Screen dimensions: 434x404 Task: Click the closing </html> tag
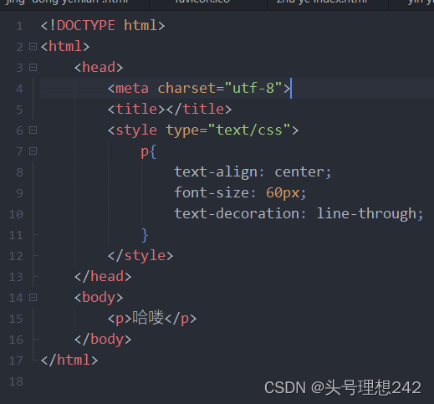pyautogui.click(x=69, y=360)
